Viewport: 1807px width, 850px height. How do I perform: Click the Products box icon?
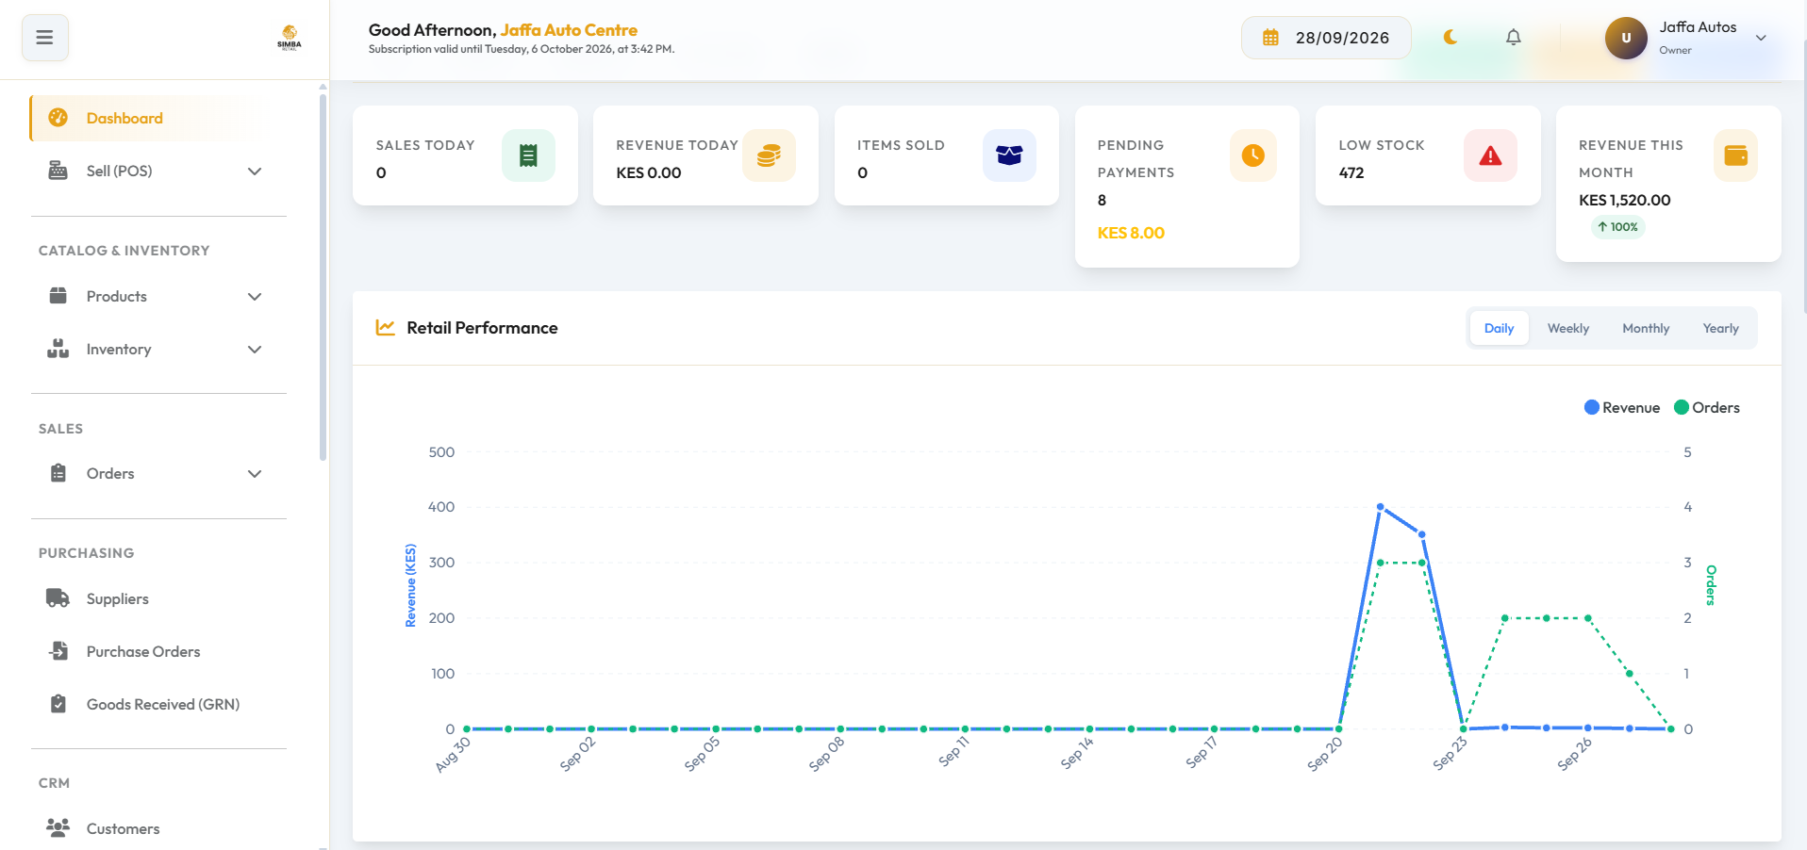tap(58, 296)
